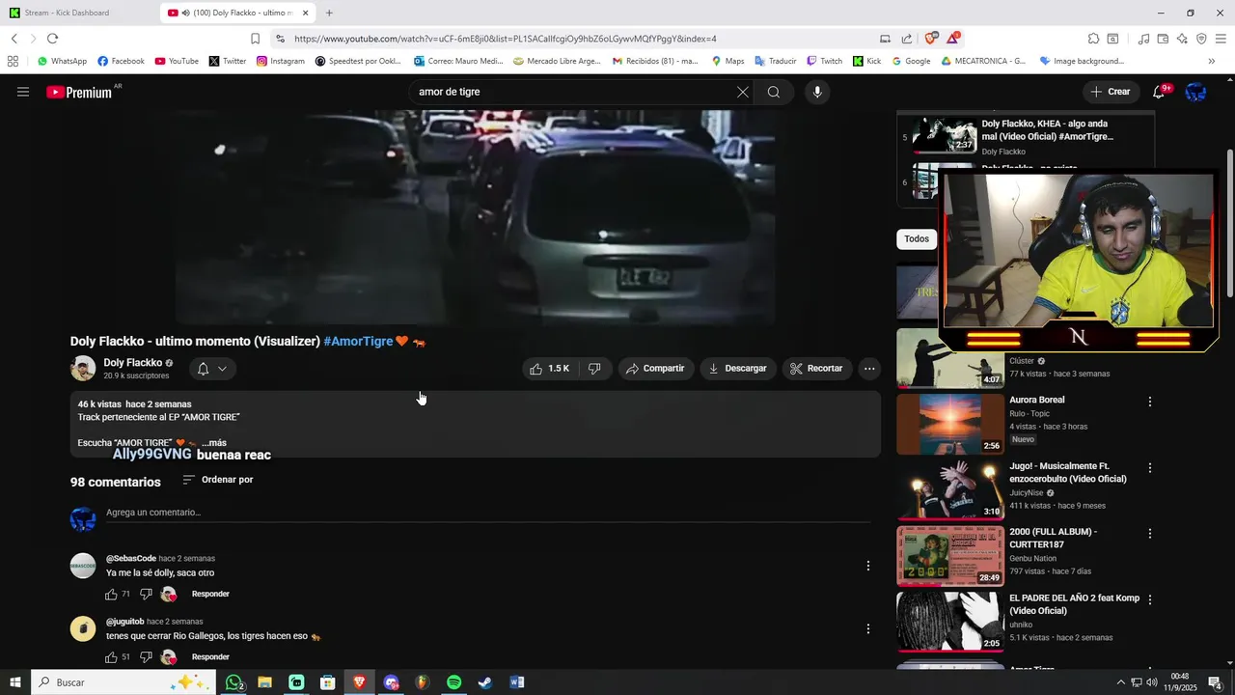Open the account avatar menu
This screenshot has width=1235, height=695.
pyautogui.click(x=1196, y=92)
